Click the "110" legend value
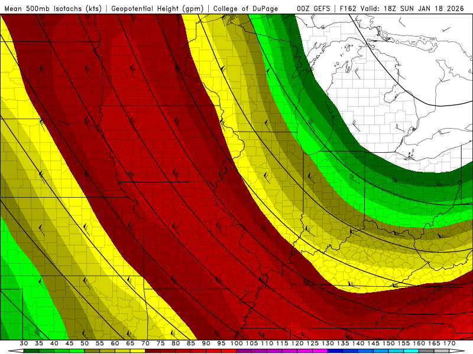Image resolution: width=473 pixels, height=354 pixels. (x=267, y=343)
